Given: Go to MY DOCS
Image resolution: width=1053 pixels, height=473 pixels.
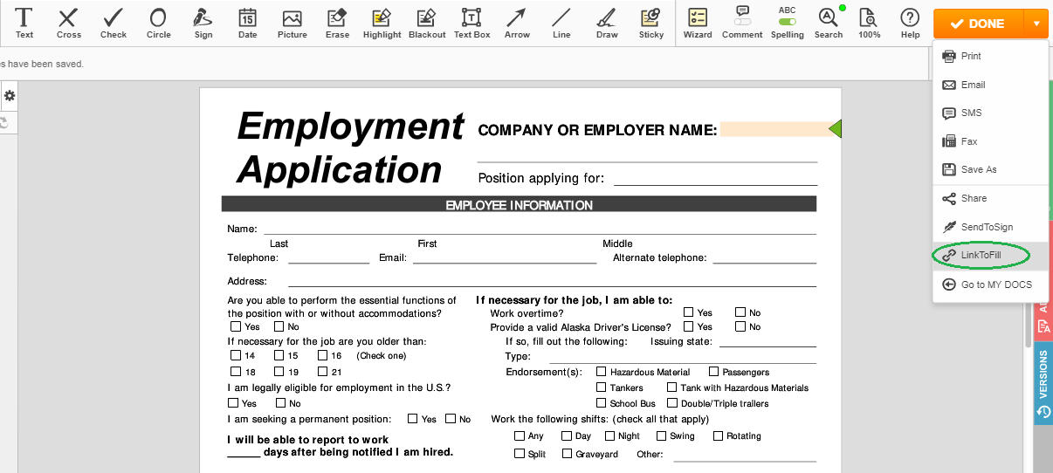Looking at the screenshot, I should click(990, 284).
